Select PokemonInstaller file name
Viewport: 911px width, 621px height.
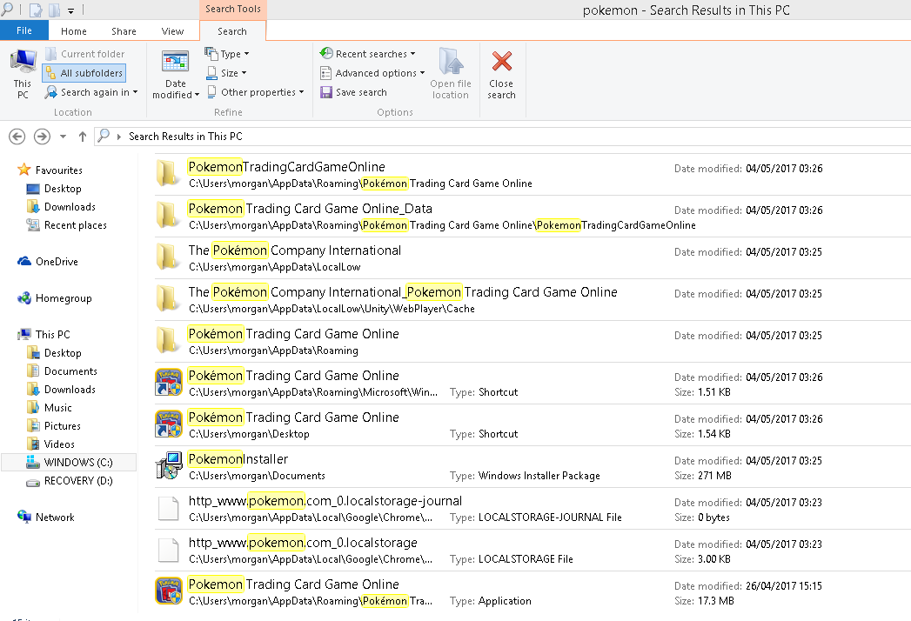point(238,459)
